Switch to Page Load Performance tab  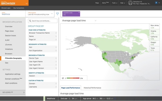tap(71, 88)
